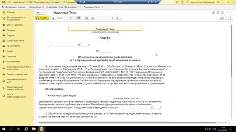Open НСИ и администрирование section
Viewport: 236px width, 132px height.
pos(16,96)
